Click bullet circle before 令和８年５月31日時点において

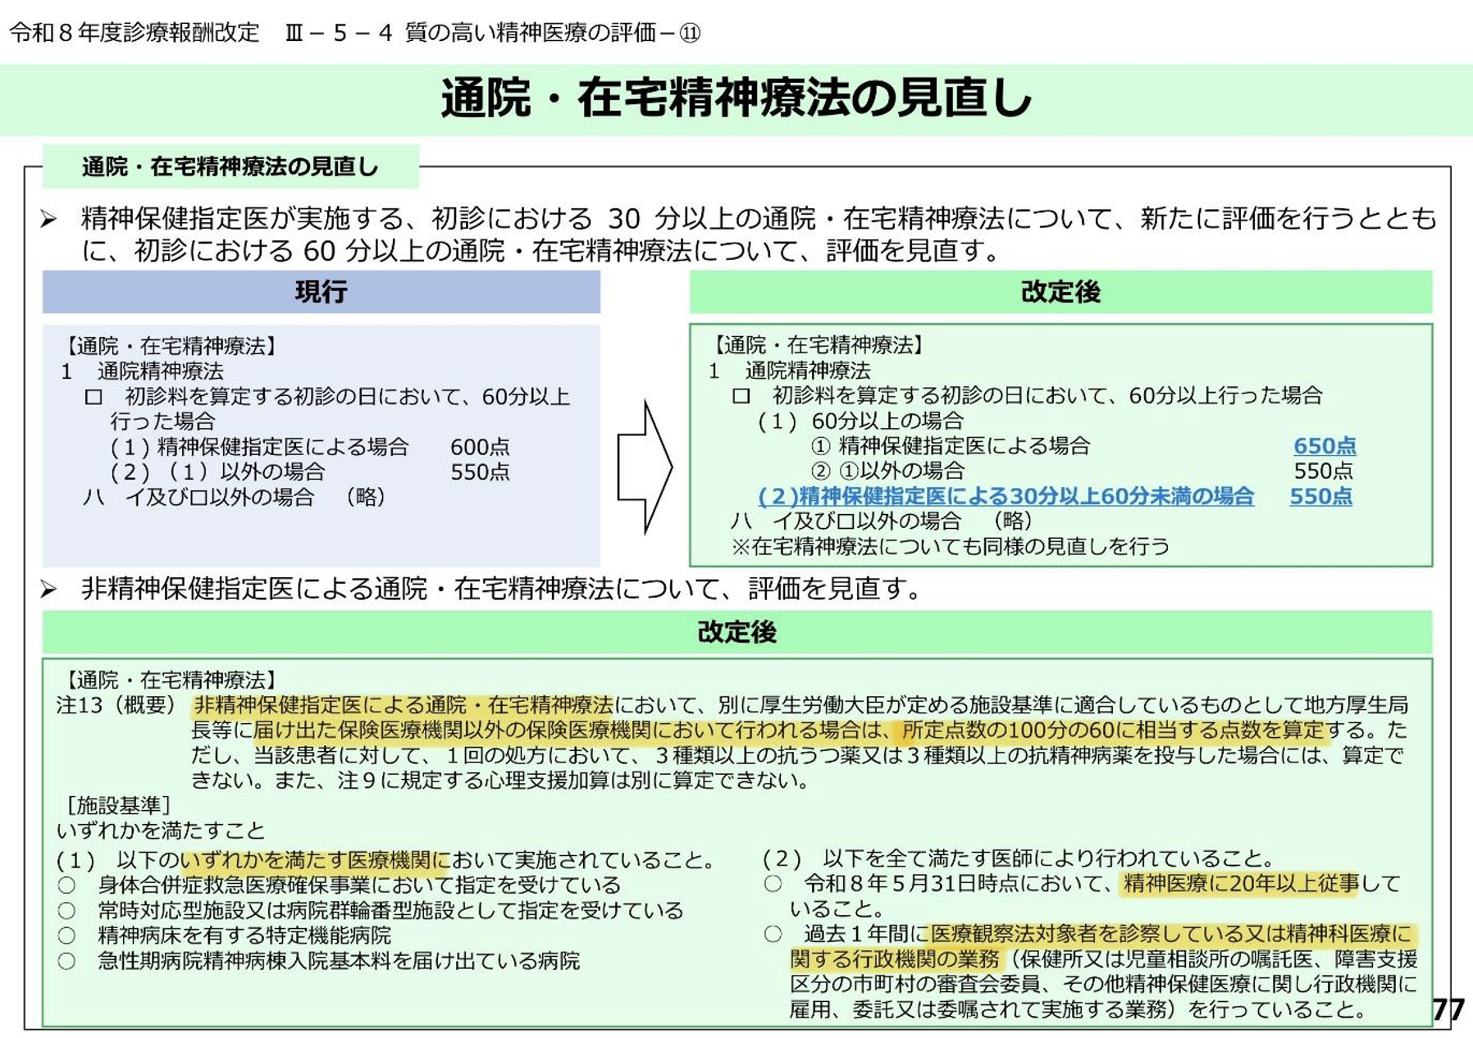tap(773, 884)
